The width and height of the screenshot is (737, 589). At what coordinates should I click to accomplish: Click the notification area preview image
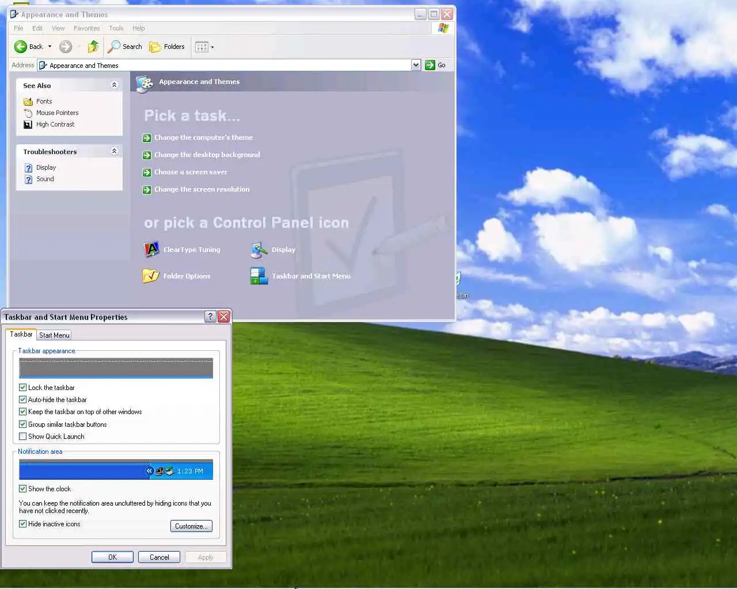click(116, 469)
